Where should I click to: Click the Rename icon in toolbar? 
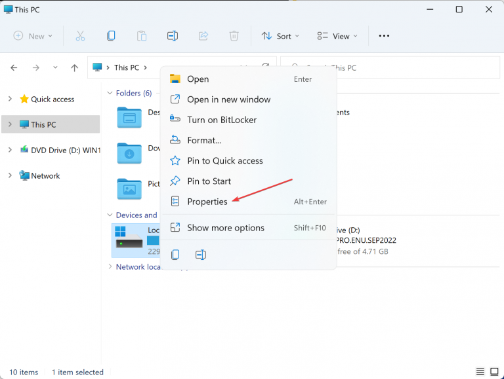coord(173,36)
